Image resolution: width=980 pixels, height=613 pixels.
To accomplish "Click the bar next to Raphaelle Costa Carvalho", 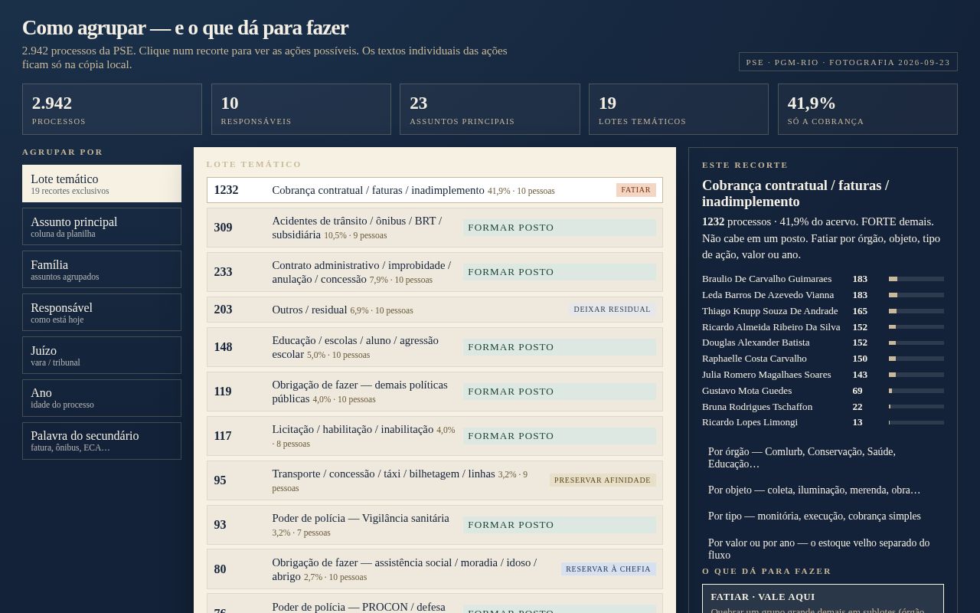I will click(916, 359).
